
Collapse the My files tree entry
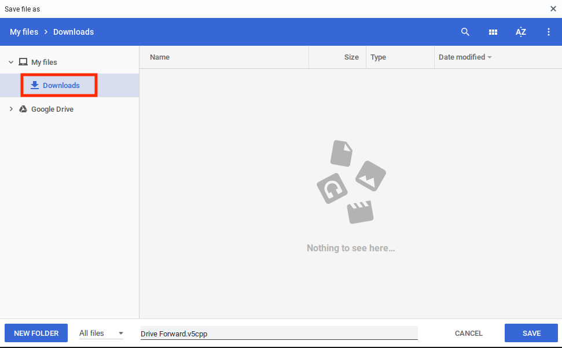[10, 62]
